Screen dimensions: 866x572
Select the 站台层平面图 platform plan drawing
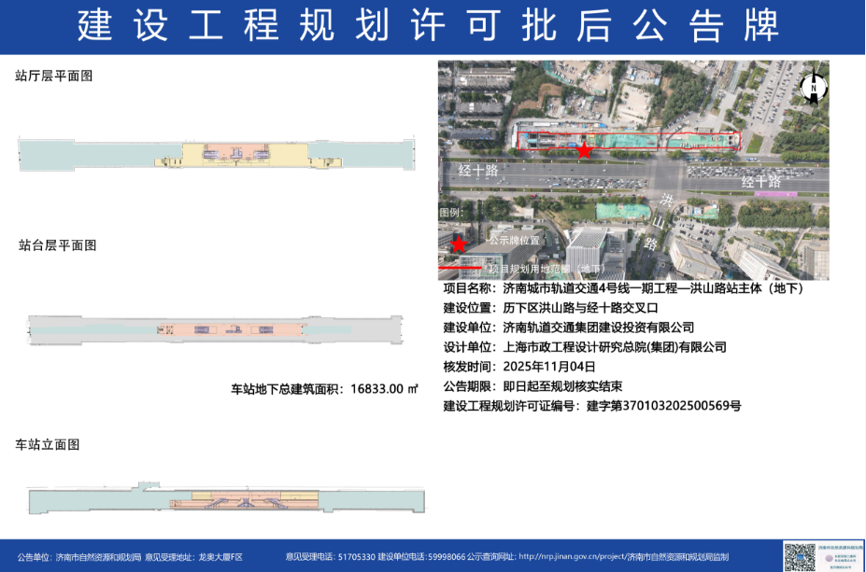[217, 328]
